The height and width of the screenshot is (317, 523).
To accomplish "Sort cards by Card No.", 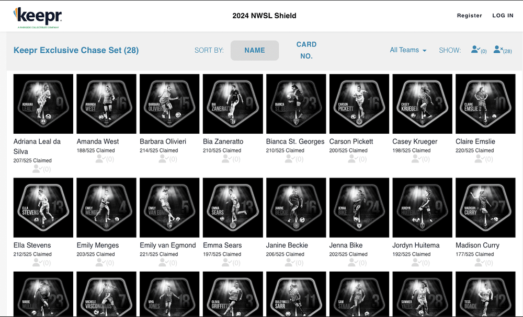I will (x=306, y=50).
